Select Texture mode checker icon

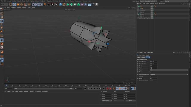tap(2, 17)
